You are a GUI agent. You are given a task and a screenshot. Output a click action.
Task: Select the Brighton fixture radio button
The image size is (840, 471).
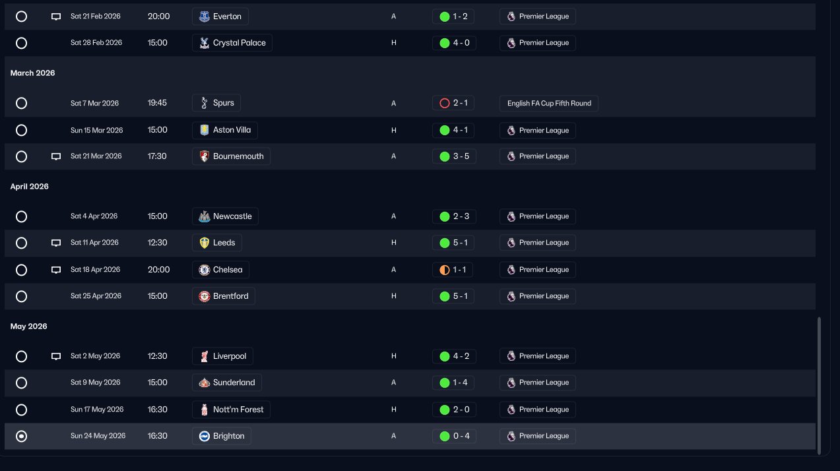click(x=21, y=436)
